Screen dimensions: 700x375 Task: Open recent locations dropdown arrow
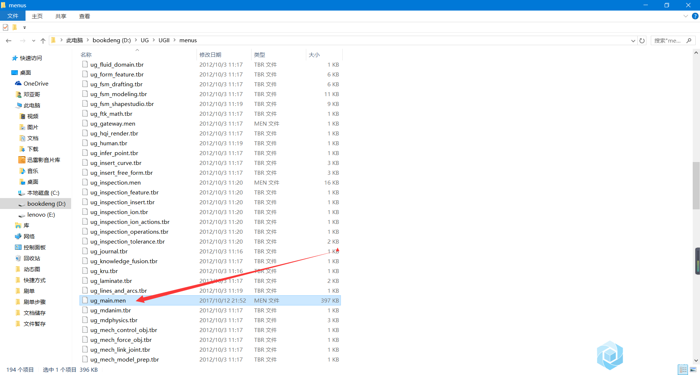coord(34,41)
